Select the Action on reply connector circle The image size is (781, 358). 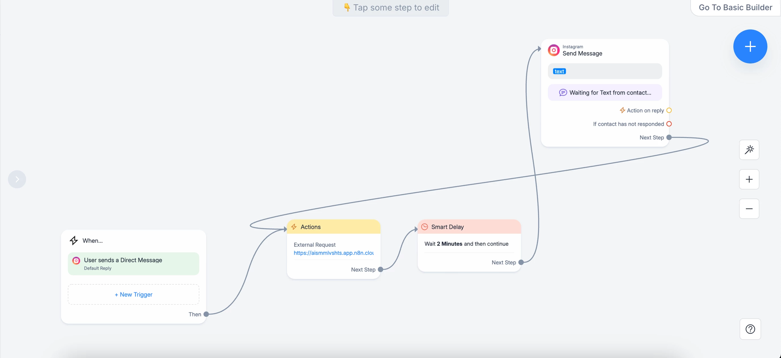[x=669, y=110]
